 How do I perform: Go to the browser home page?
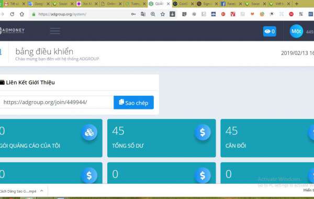(22, 14)
